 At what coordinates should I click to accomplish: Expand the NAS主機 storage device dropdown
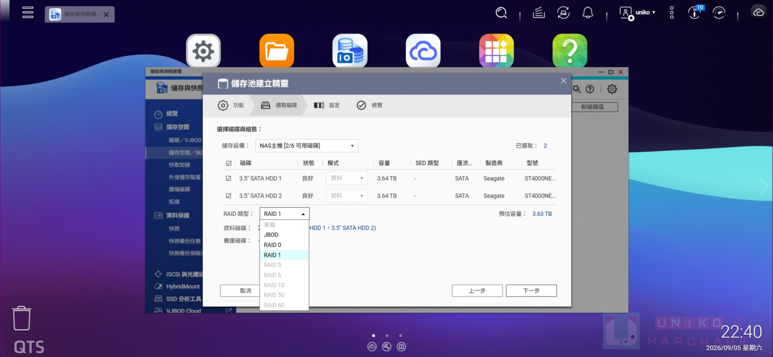pyautogui.click(x=306, y=146)
